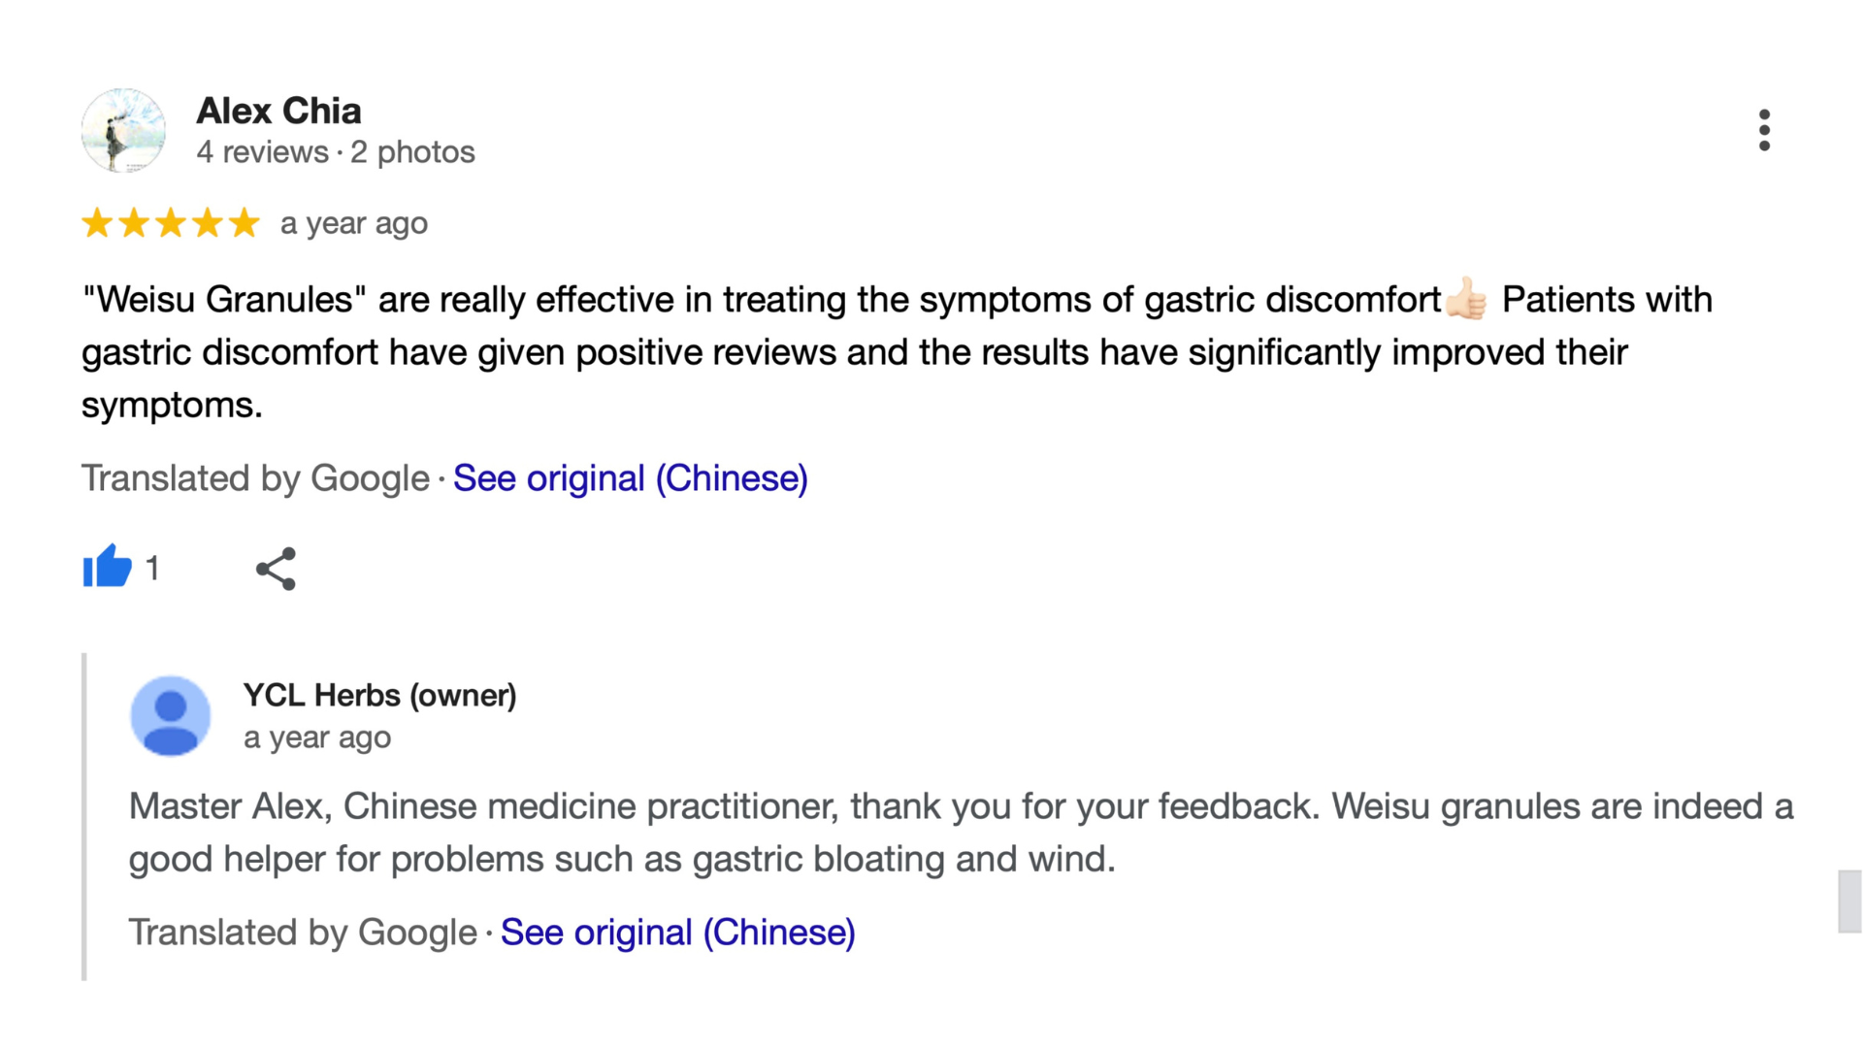The height and width of the screenshot is (1048, 1863).
Task: Click the share icon below the review
Action: [276, 569]
